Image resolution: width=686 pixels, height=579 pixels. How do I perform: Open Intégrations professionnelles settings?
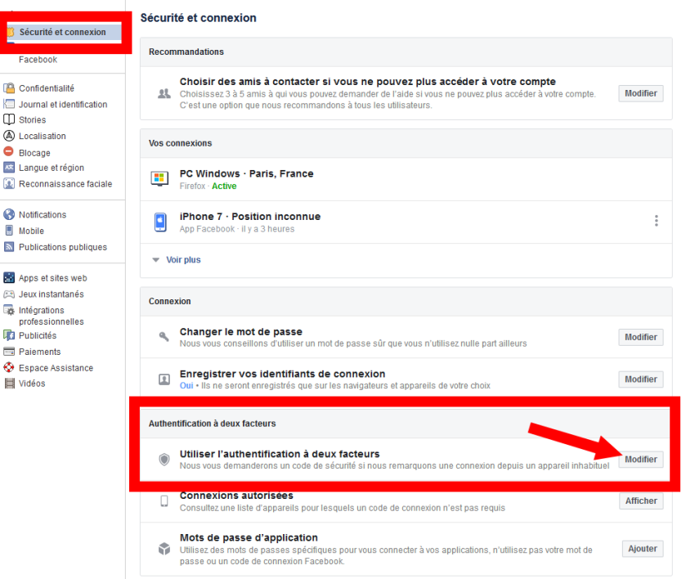[52, 316]
